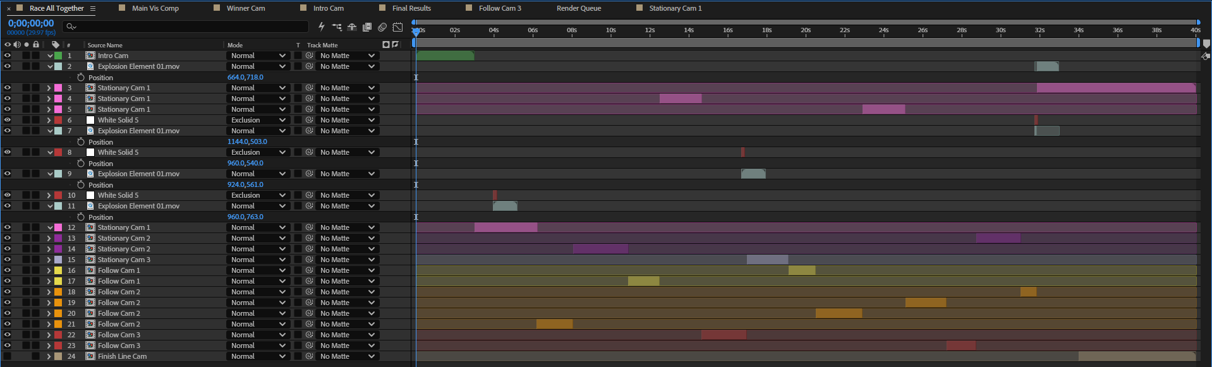Open the Render Queue tab
Screen dimensions: 1212x367
[579, 8]
